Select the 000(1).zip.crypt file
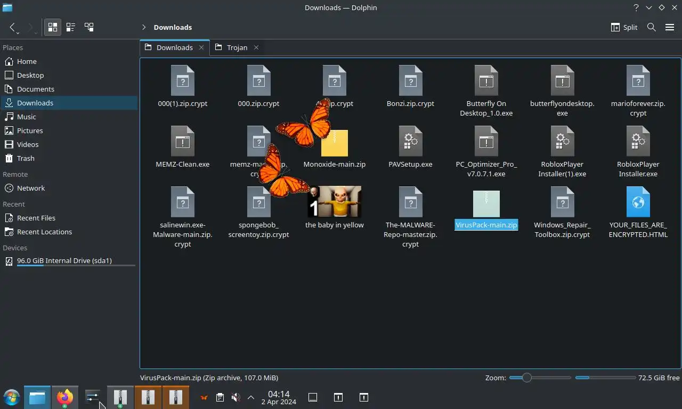Viewport: 682px width, 409px height. (183, 86)
